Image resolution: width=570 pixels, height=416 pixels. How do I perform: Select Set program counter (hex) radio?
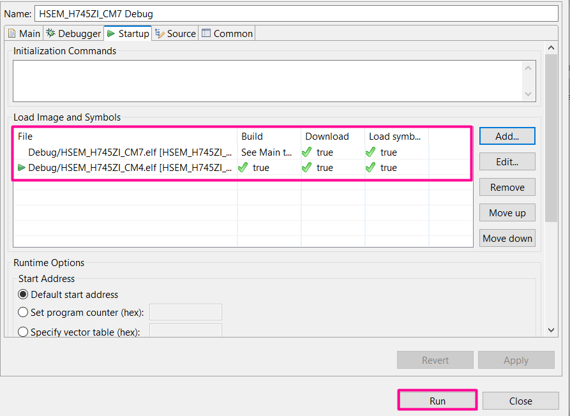coord(23,312)
